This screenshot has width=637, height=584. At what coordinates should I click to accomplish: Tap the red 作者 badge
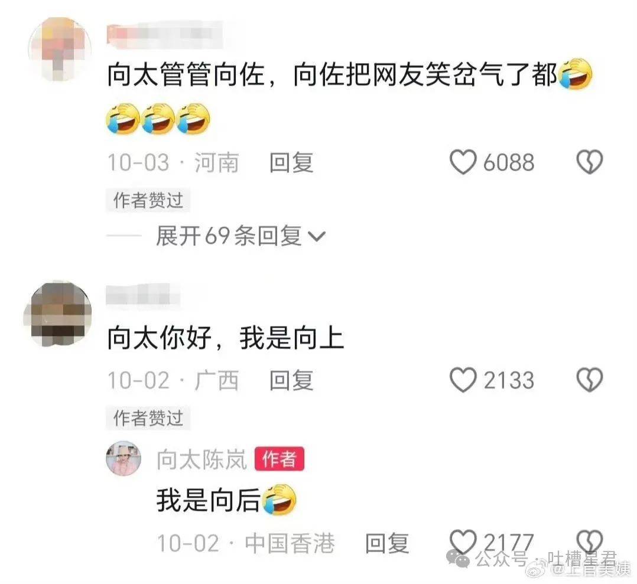point(279,459)
